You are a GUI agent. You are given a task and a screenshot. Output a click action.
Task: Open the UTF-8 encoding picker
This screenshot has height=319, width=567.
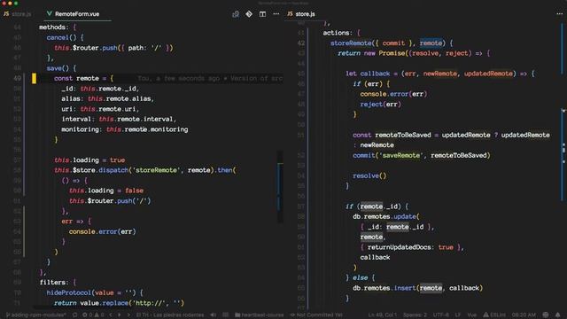point(441,315)
